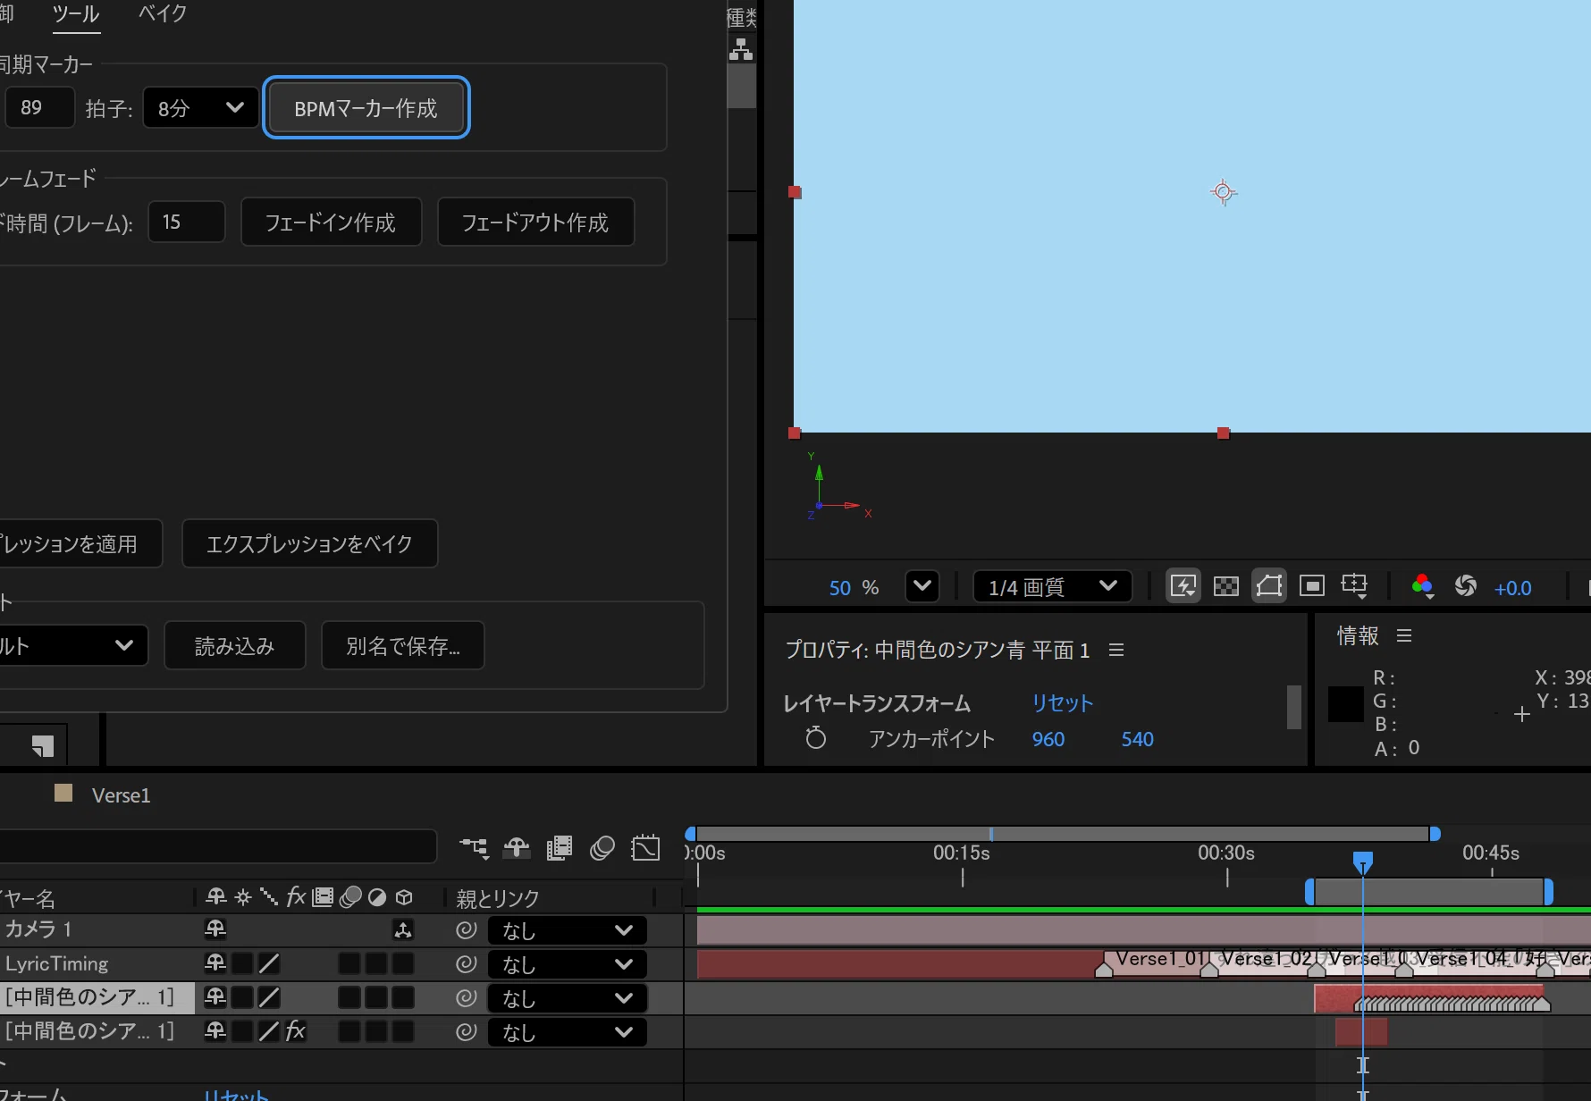This screenshot has height=1101, width=1591.
Task: Open the Graph Editor
Action: 645,847
